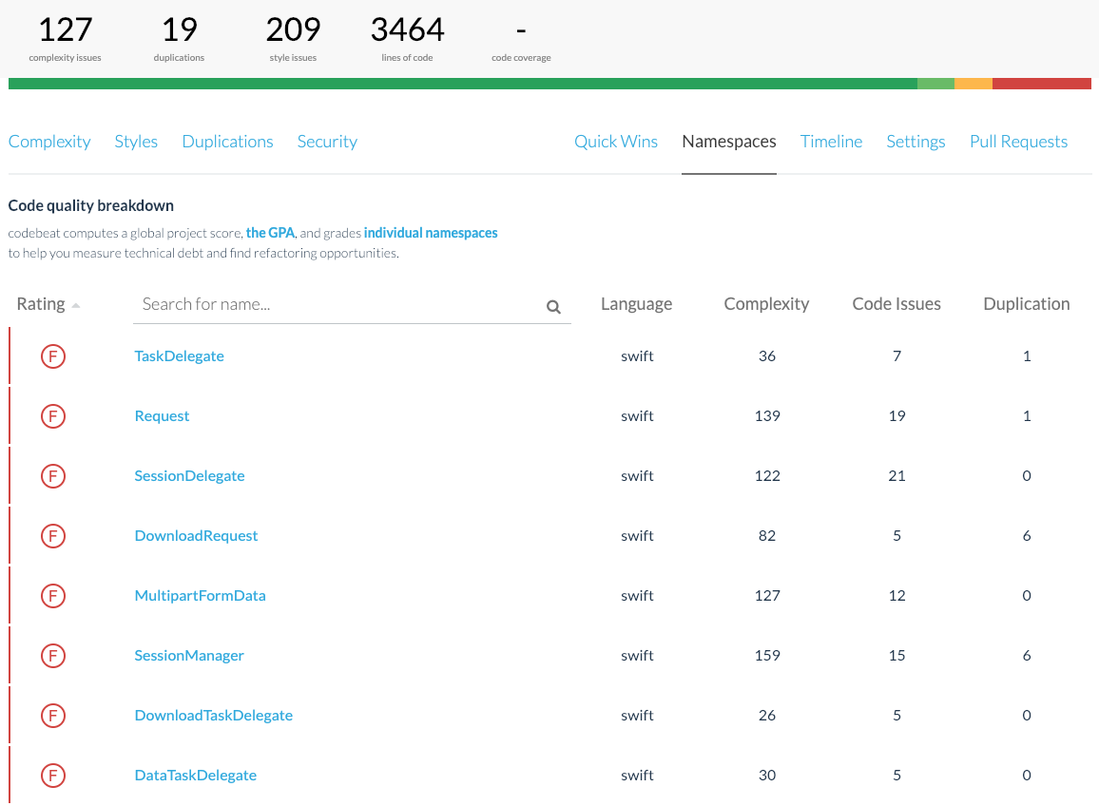Open the SessionDelegate namespace link

coord(189,476)
